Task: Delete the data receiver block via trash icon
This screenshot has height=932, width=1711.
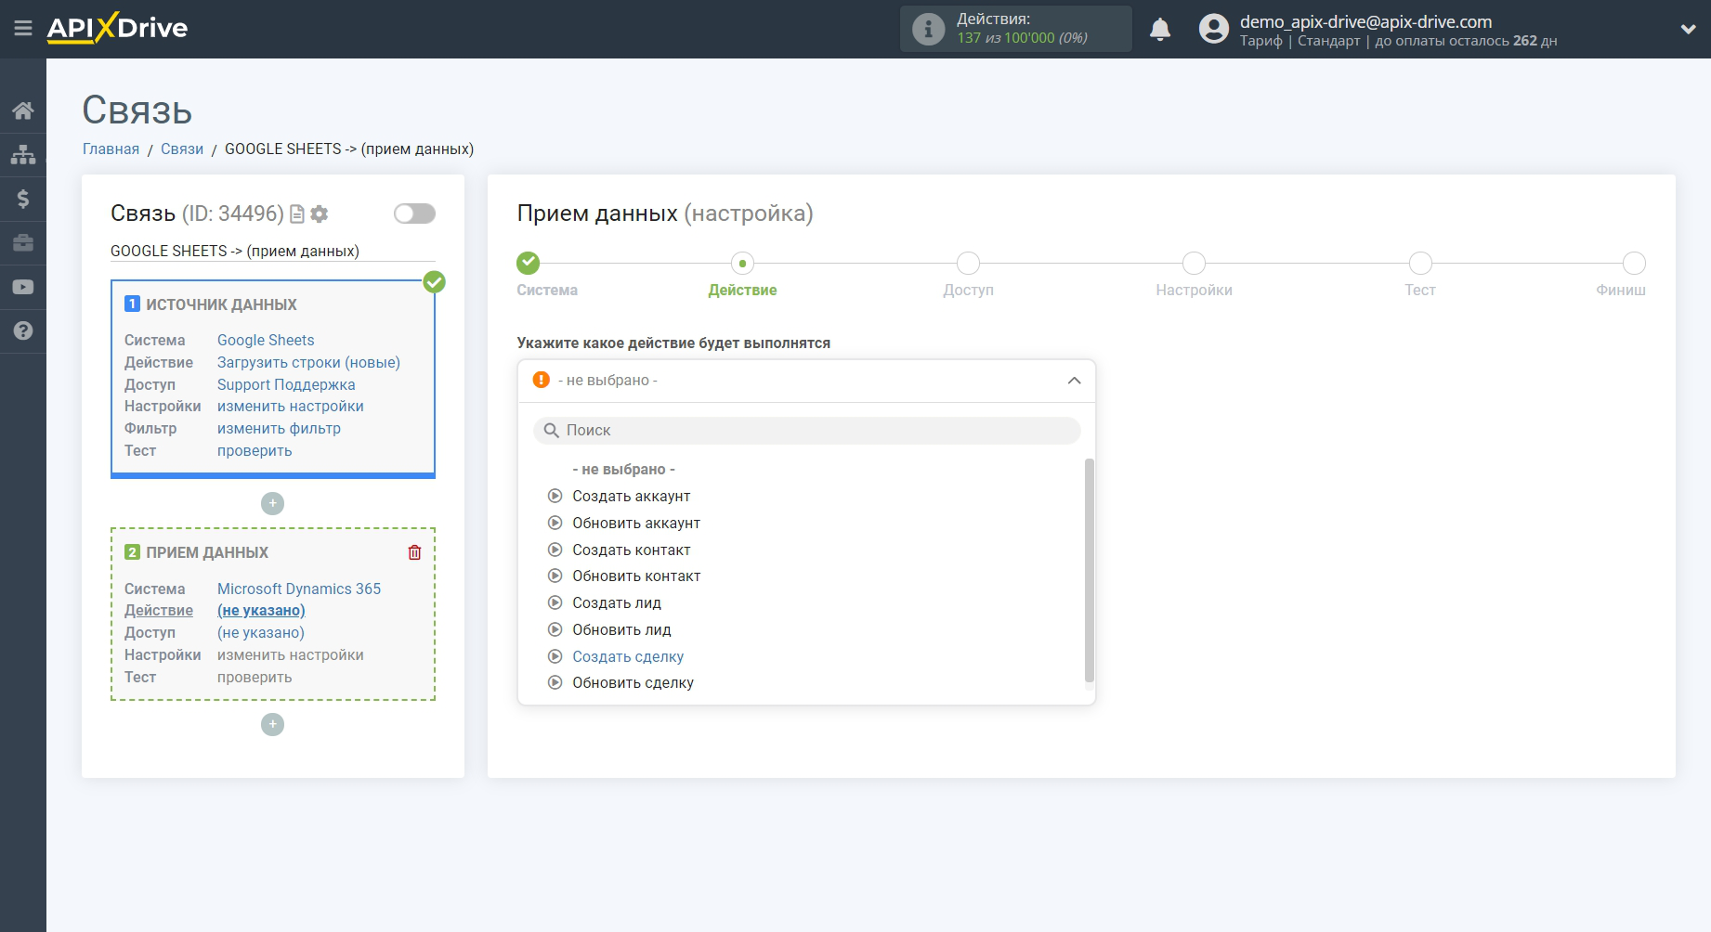Action: tap(414, 552)
